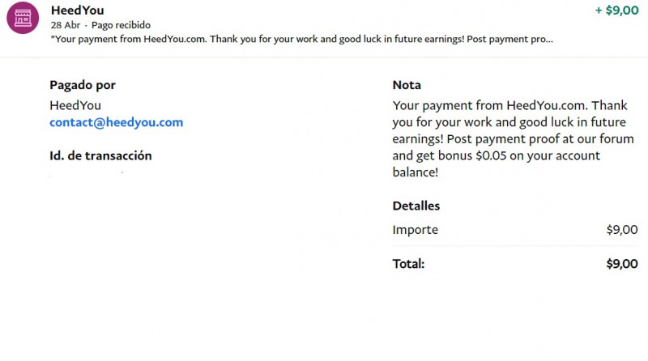
Task: Click the Importe row label
Action: (415, 230)
